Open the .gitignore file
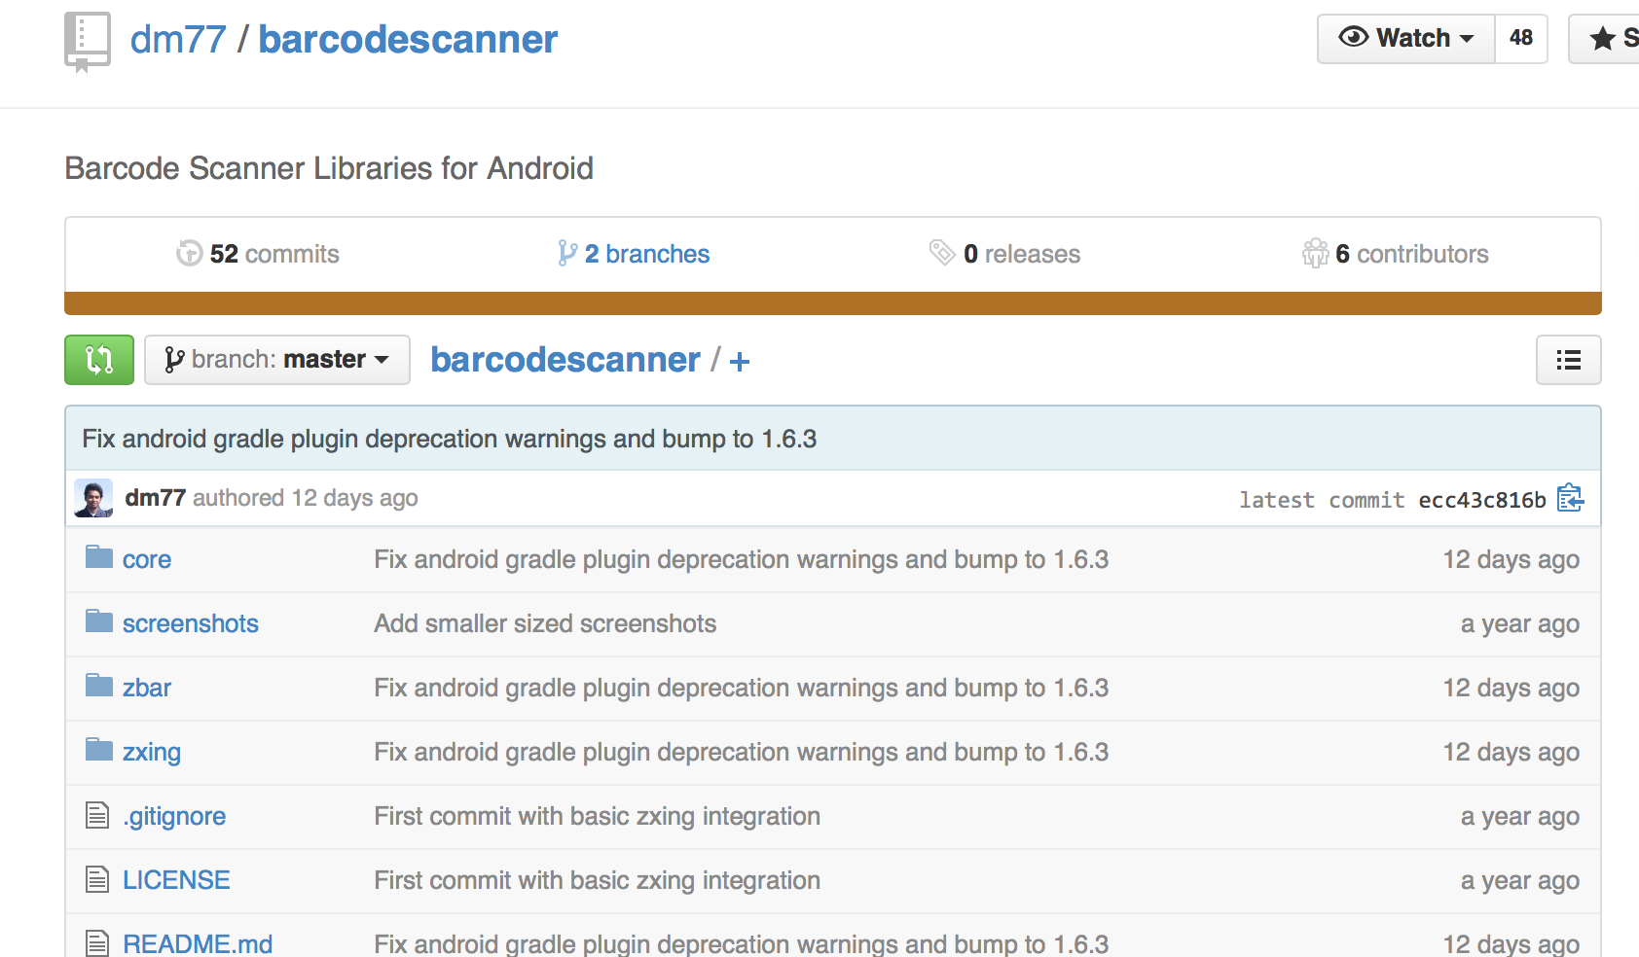The width and height of the screenshot is (1639, 957). [x=174, y=816]
